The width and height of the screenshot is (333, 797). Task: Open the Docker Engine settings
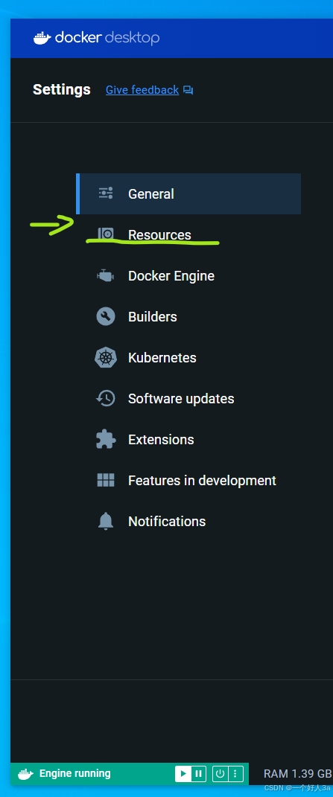click(x=188, y=275)
